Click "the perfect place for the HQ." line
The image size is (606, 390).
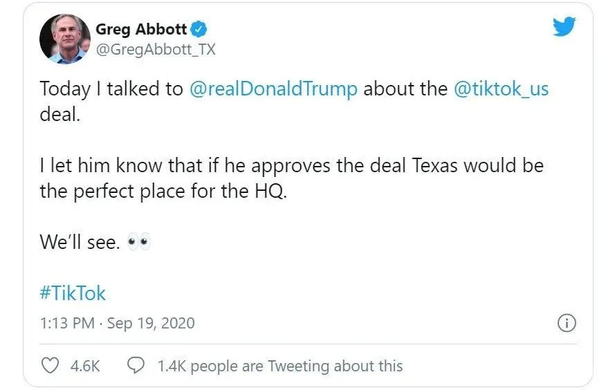pyautogui.click(x=163, y=190)
